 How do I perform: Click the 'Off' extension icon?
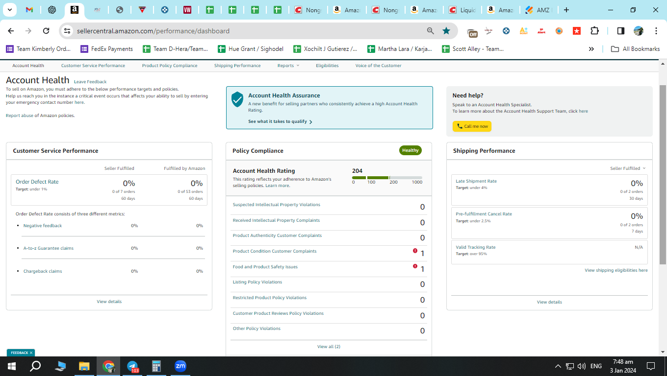click(x=472, y=31)
